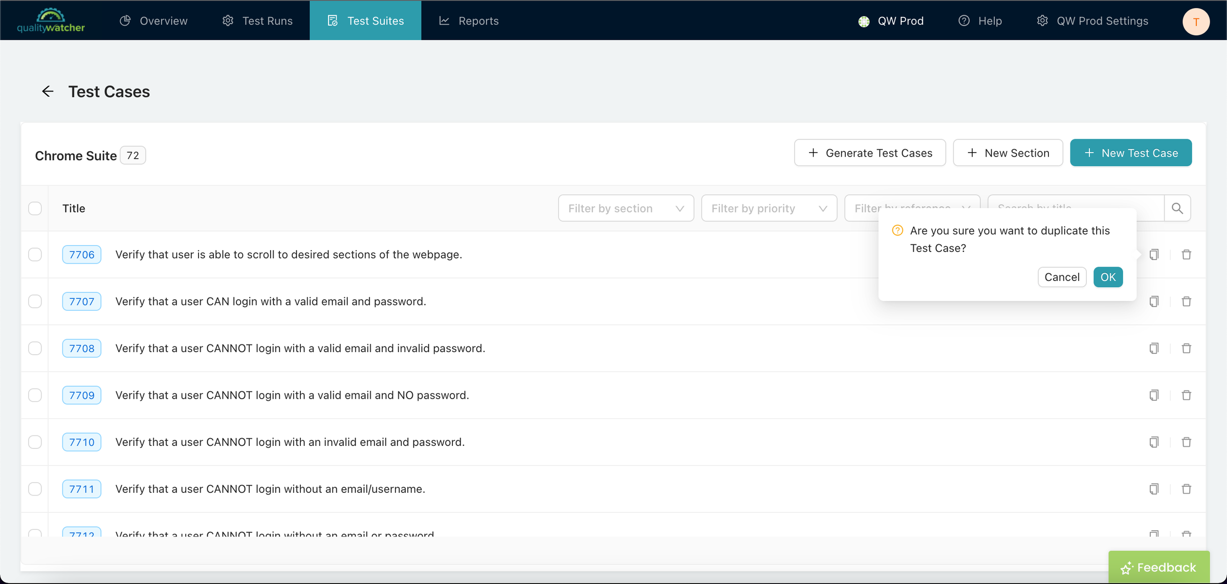This screenshot has width=1227, height=584.
Task: Click the search magnifier icon
Action: (x=1177, y=208)
